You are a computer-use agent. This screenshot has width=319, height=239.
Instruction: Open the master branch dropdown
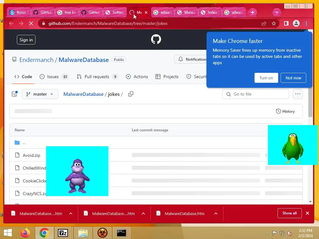(x=40, y=94)
